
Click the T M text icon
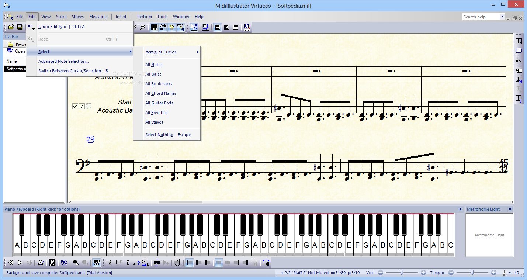[519, 79]
